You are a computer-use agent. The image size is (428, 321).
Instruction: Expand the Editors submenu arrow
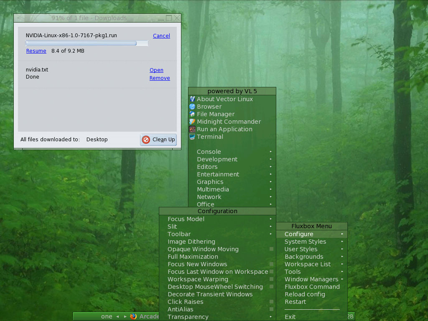tap(271, 166)
